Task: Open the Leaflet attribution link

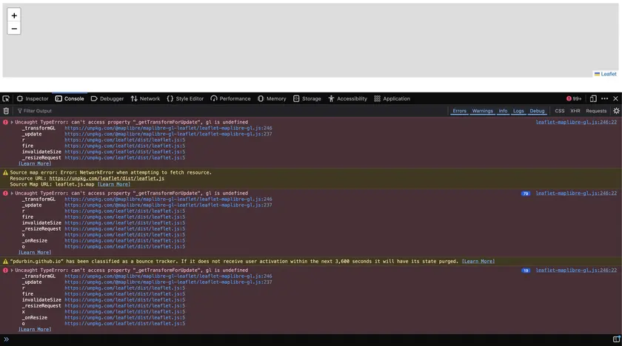Action: click(608, 74)
